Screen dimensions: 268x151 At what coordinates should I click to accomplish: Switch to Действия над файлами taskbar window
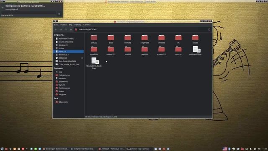(139, 149)
